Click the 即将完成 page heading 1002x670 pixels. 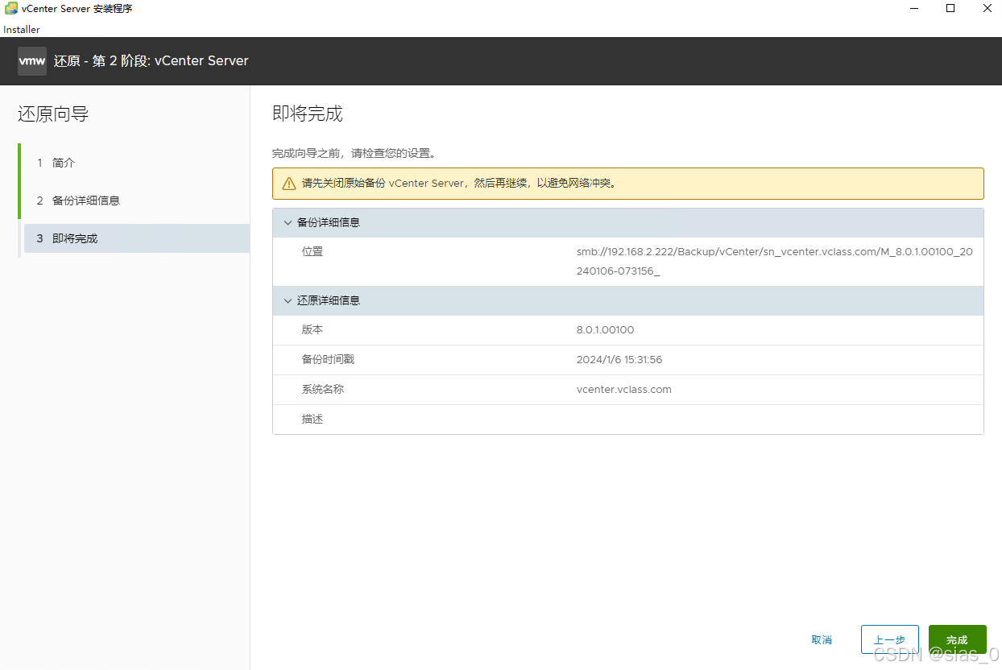tap(308, 114)
